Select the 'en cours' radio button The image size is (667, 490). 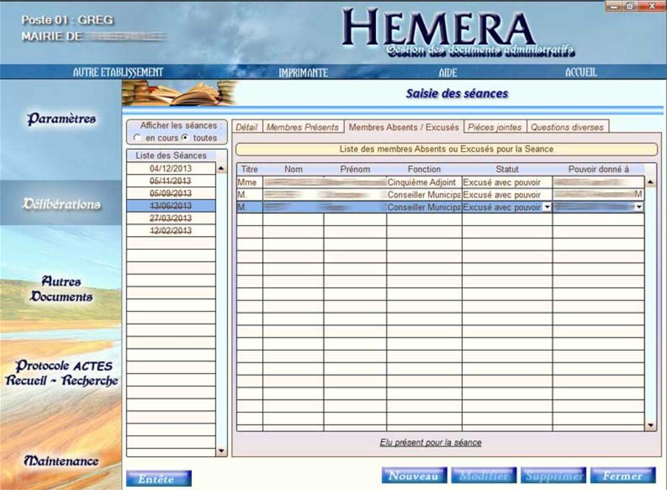(x=137, y=138)
